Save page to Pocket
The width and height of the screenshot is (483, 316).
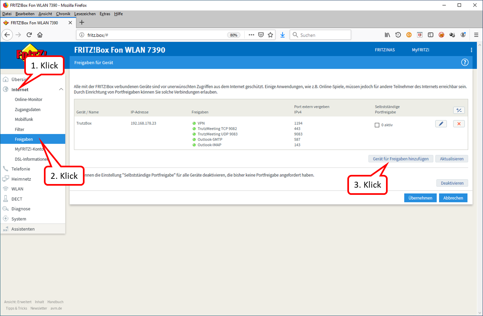pos(261,35)
